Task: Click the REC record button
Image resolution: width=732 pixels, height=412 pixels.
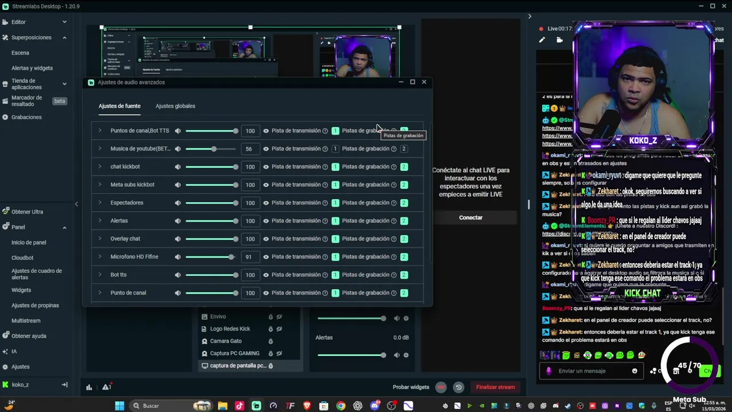Action: tap(441, 387)
